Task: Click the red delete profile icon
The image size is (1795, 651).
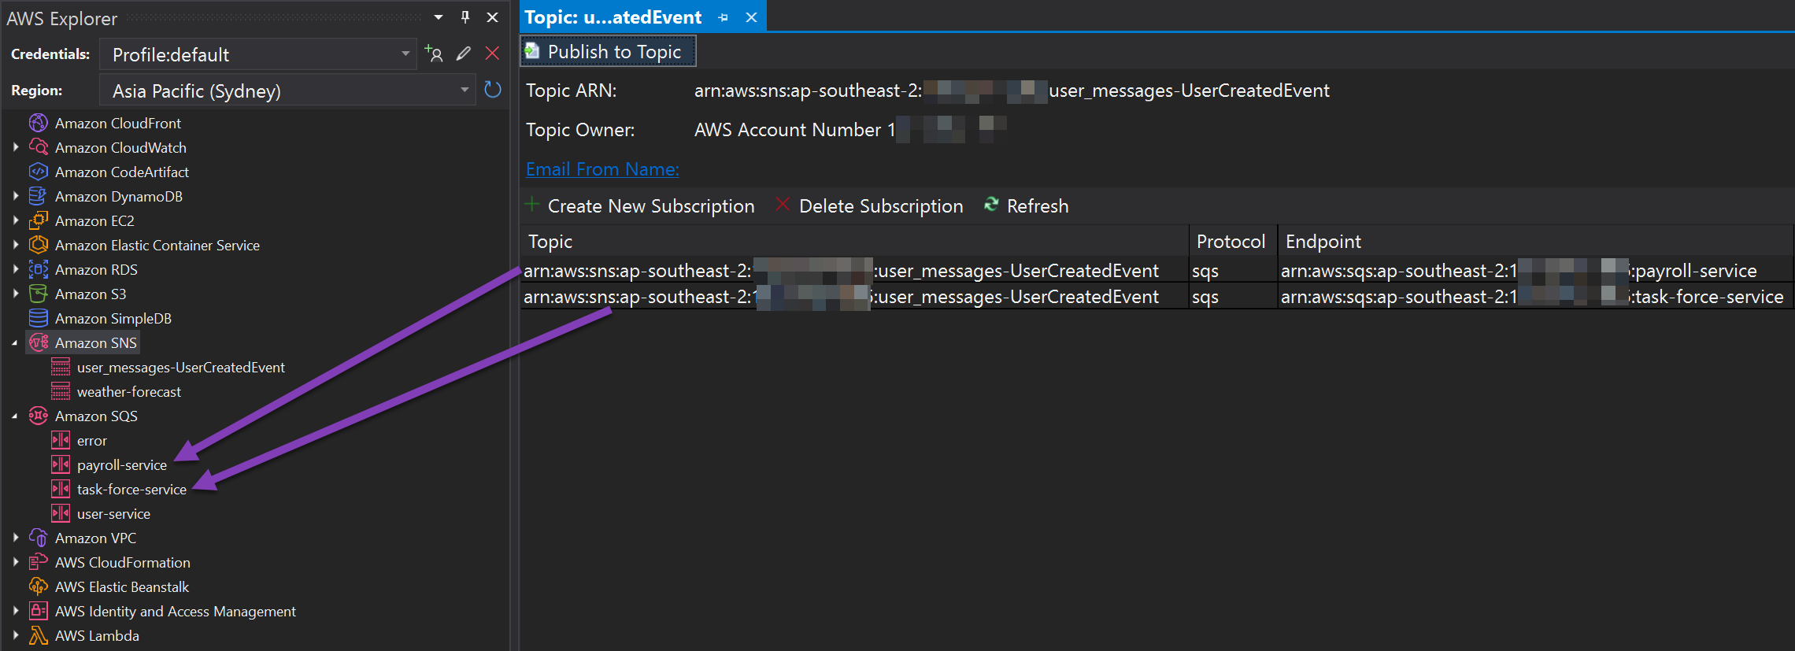Action: pos(492,54)
